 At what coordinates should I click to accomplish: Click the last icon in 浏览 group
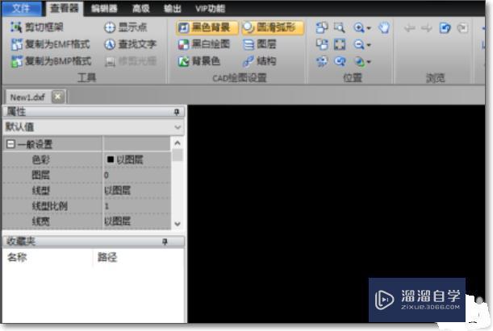click(462, 28)
